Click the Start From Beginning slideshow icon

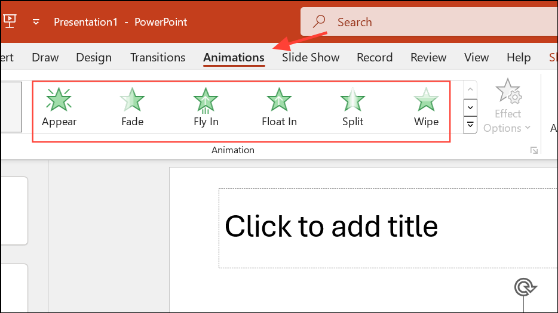pyautogui.click(x=9, y=21)
